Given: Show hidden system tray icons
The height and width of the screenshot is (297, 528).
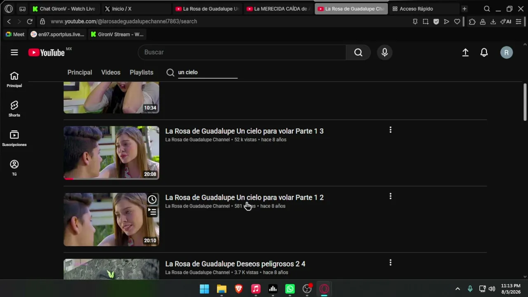Looking at the screenshot, I should (x=457, y=289).
